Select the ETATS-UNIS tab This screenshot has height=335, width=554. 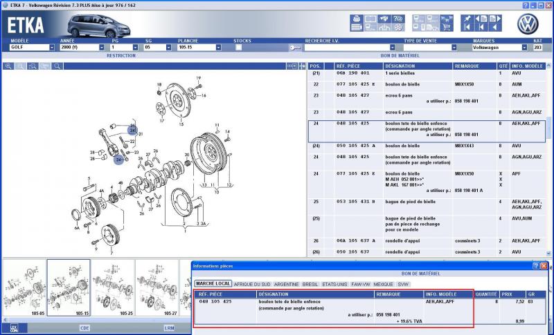[x=334, y=285]
